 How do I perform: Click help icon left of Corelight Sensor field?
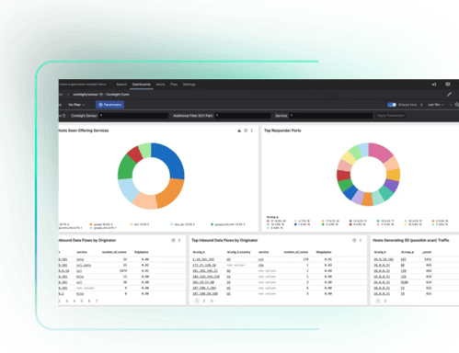coord(63,116)
